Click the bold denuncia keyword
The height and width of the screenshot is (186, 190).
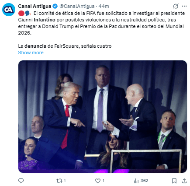pyautogui.click(x=35, y=46)
